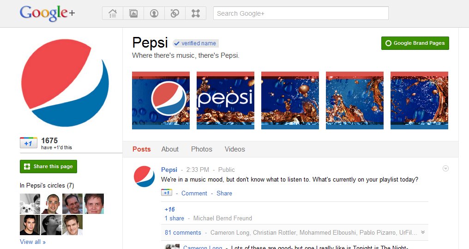Open the Profile icon in top bar
The width and height of the screenshot is (469, 249).
point(154,13)
